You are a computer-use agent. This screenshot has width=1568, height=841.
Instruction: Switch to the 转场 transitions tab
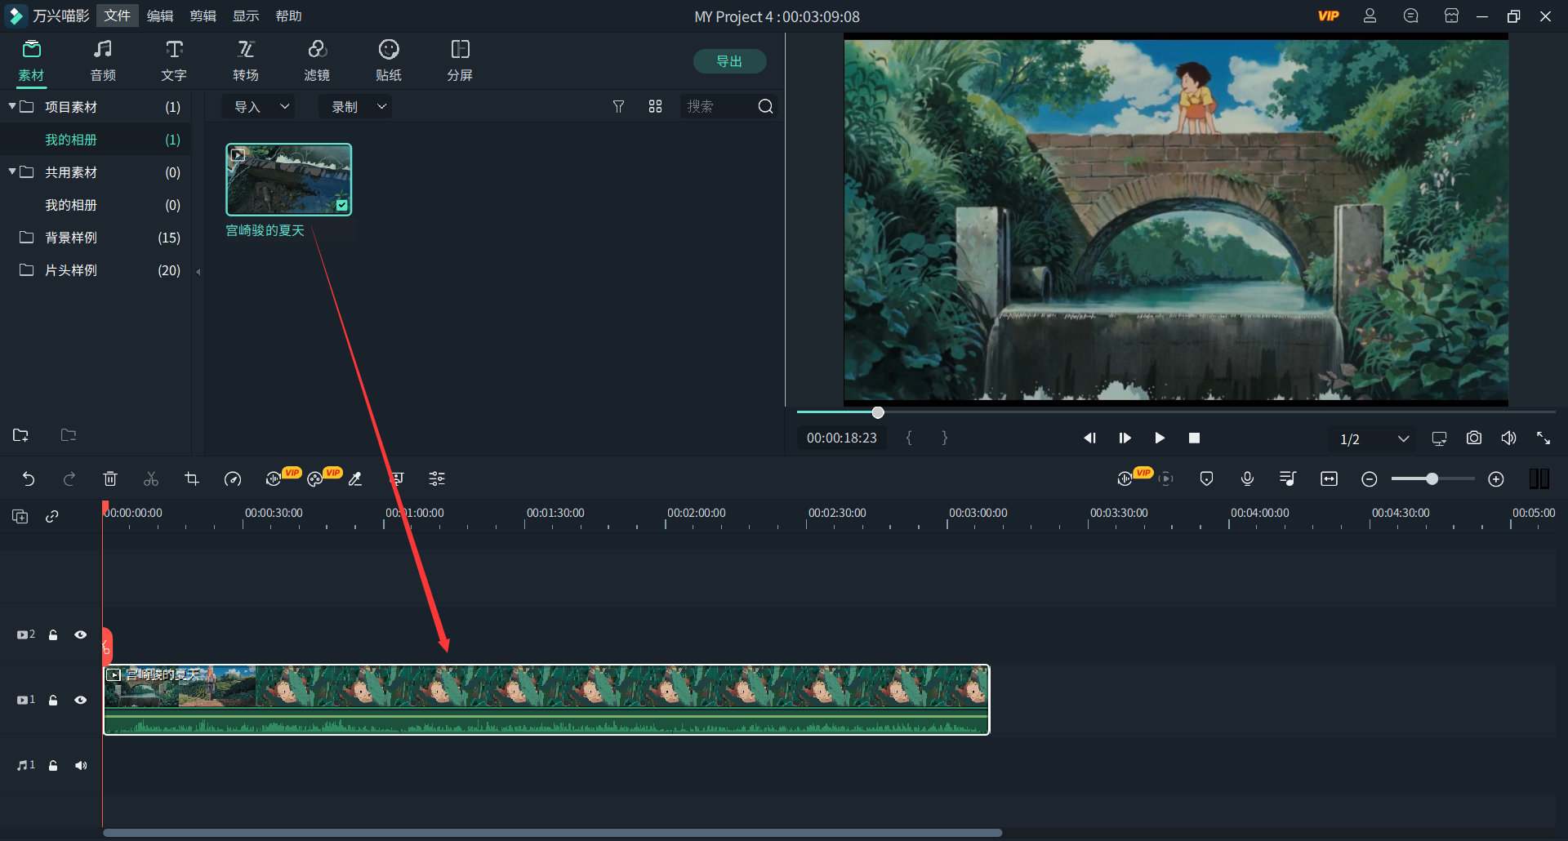(245, 61)
